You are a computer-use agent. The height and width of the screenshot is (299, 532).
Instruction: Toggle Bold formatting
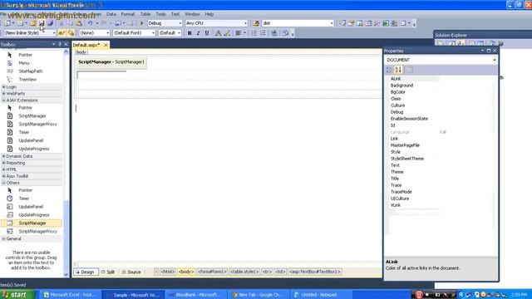click(190, 33)
